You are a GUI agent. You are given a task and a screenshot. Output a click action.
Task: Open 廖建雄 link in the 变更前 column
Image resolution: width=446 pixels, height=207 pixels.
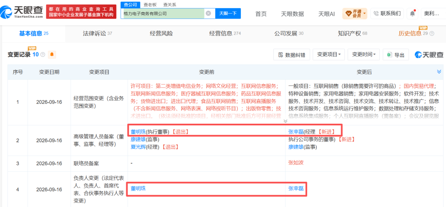click(x=138, y=139)
